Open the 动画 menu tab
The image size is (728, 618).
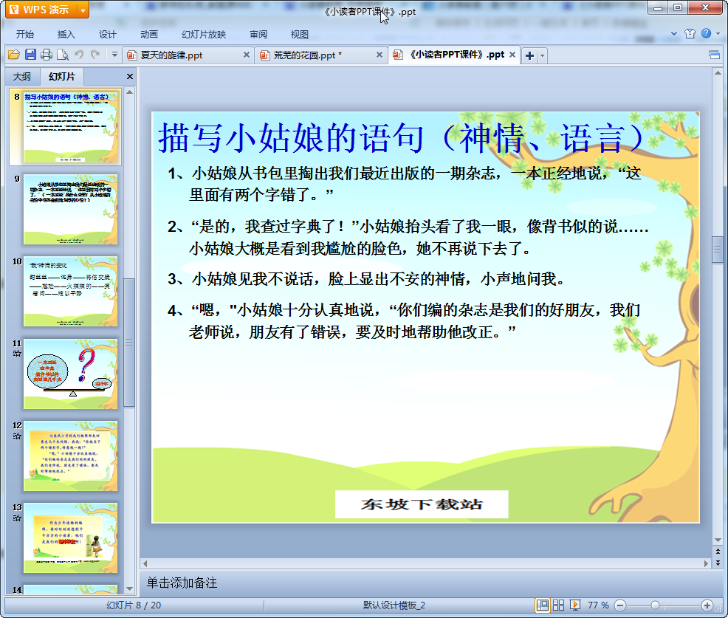click(149, 35)
